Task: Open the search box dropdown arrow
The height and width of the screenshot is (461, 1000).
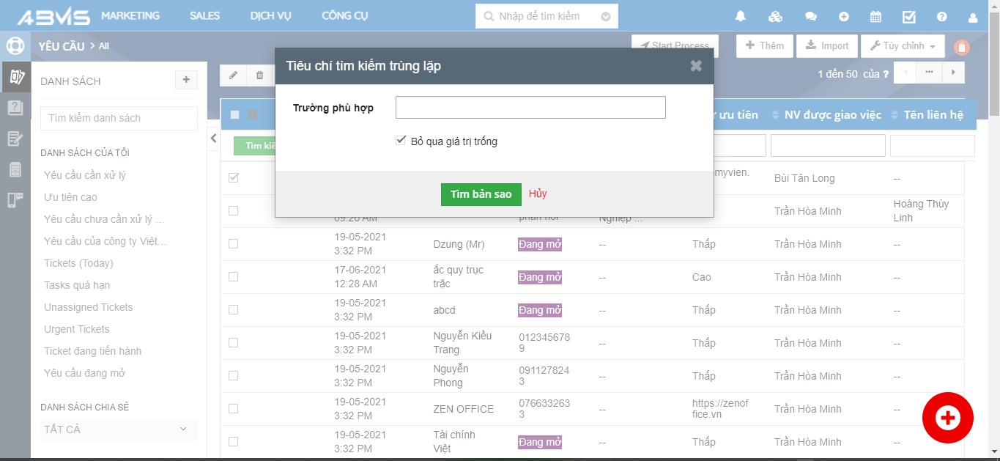Action: 605,16
